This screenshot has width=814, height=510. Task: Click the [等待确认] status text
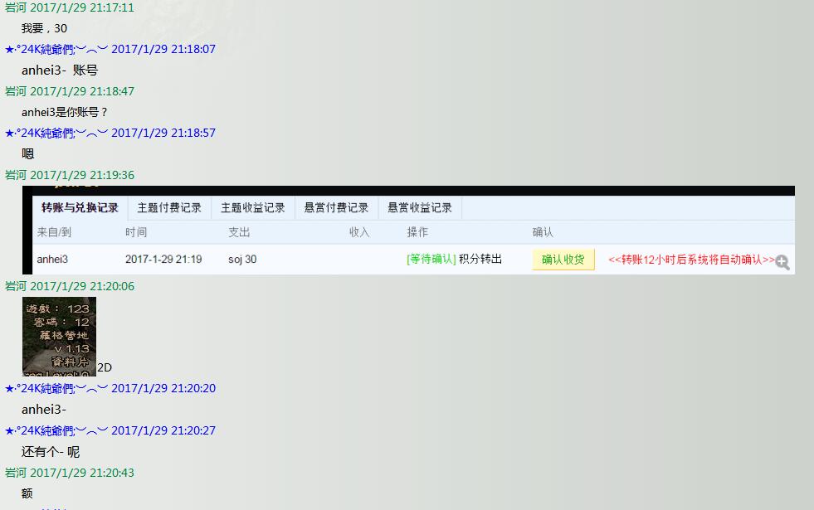pyautogui.click(x=431, y=260)
